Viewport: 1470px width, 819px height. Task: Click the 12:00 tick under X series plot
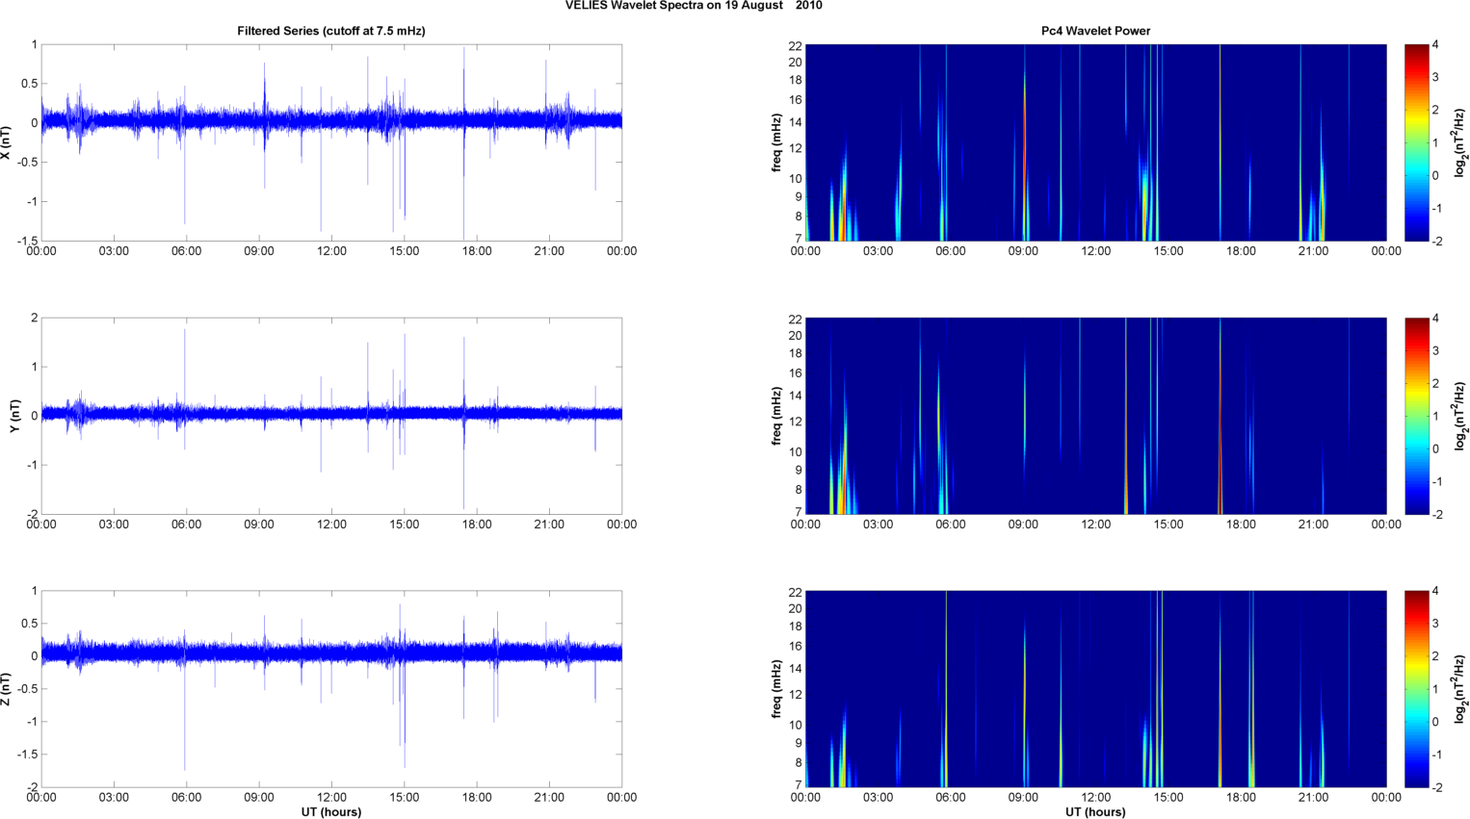(x=331, y=251)
